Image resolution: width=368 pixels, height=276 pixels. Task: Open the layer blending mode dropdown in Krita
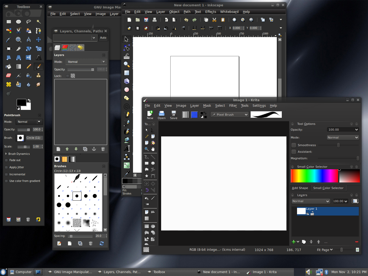[311, 201]
